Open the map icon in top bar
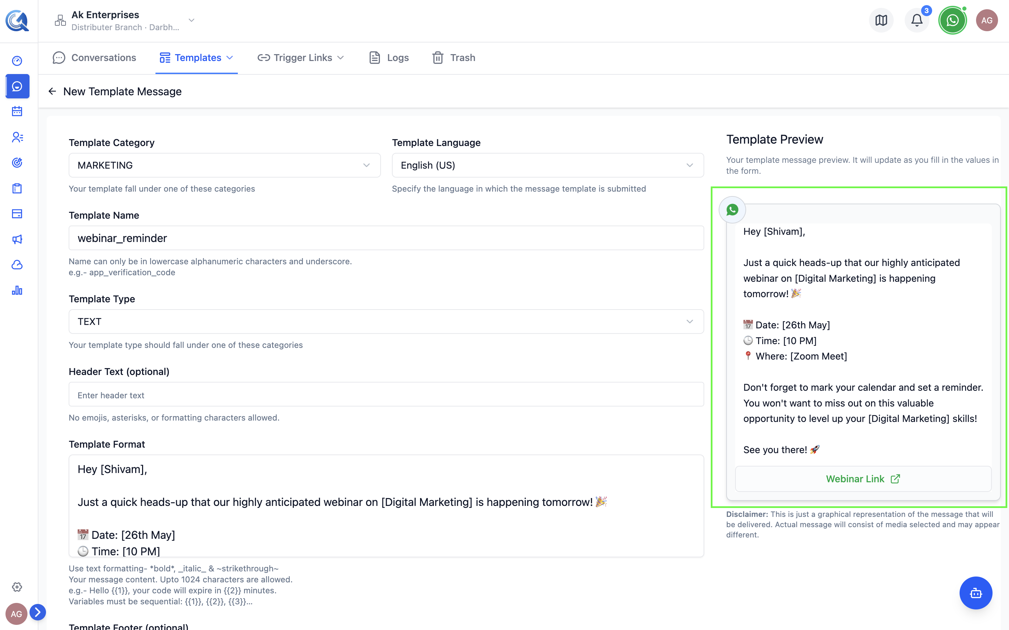 pos(881,20)
